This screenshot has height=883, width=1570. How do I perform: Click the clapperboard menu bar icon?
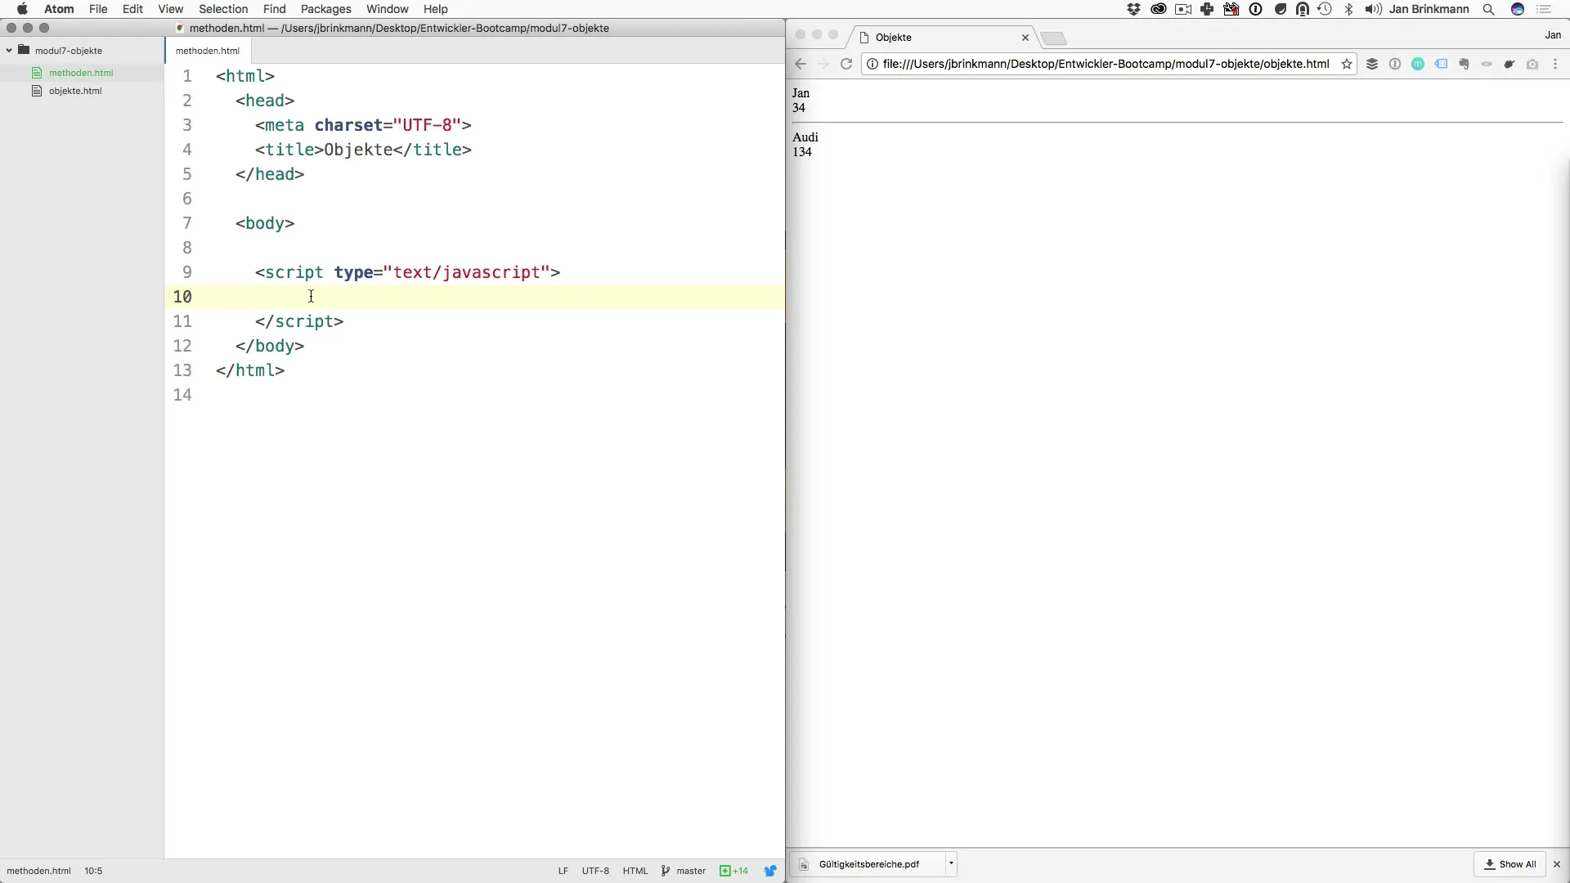click(x=1231, y=9)
